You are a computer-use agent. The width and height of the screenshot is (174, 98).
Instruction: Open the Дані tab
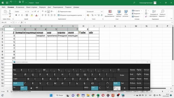(x=49, y=7)
